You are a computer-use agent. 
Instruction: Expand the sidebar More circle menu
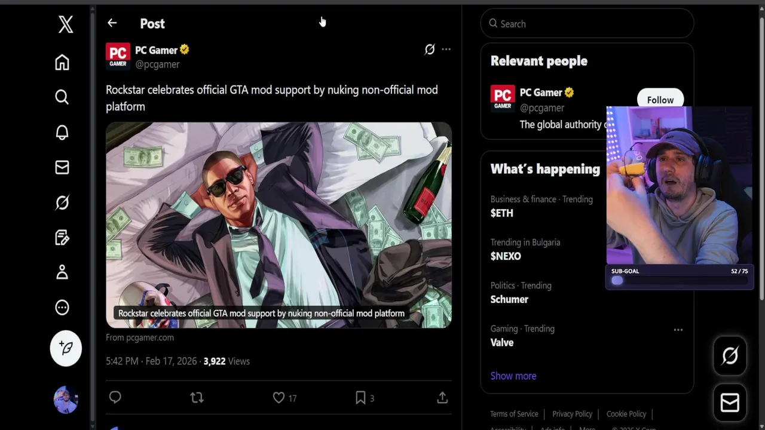[x=62, y=308]
